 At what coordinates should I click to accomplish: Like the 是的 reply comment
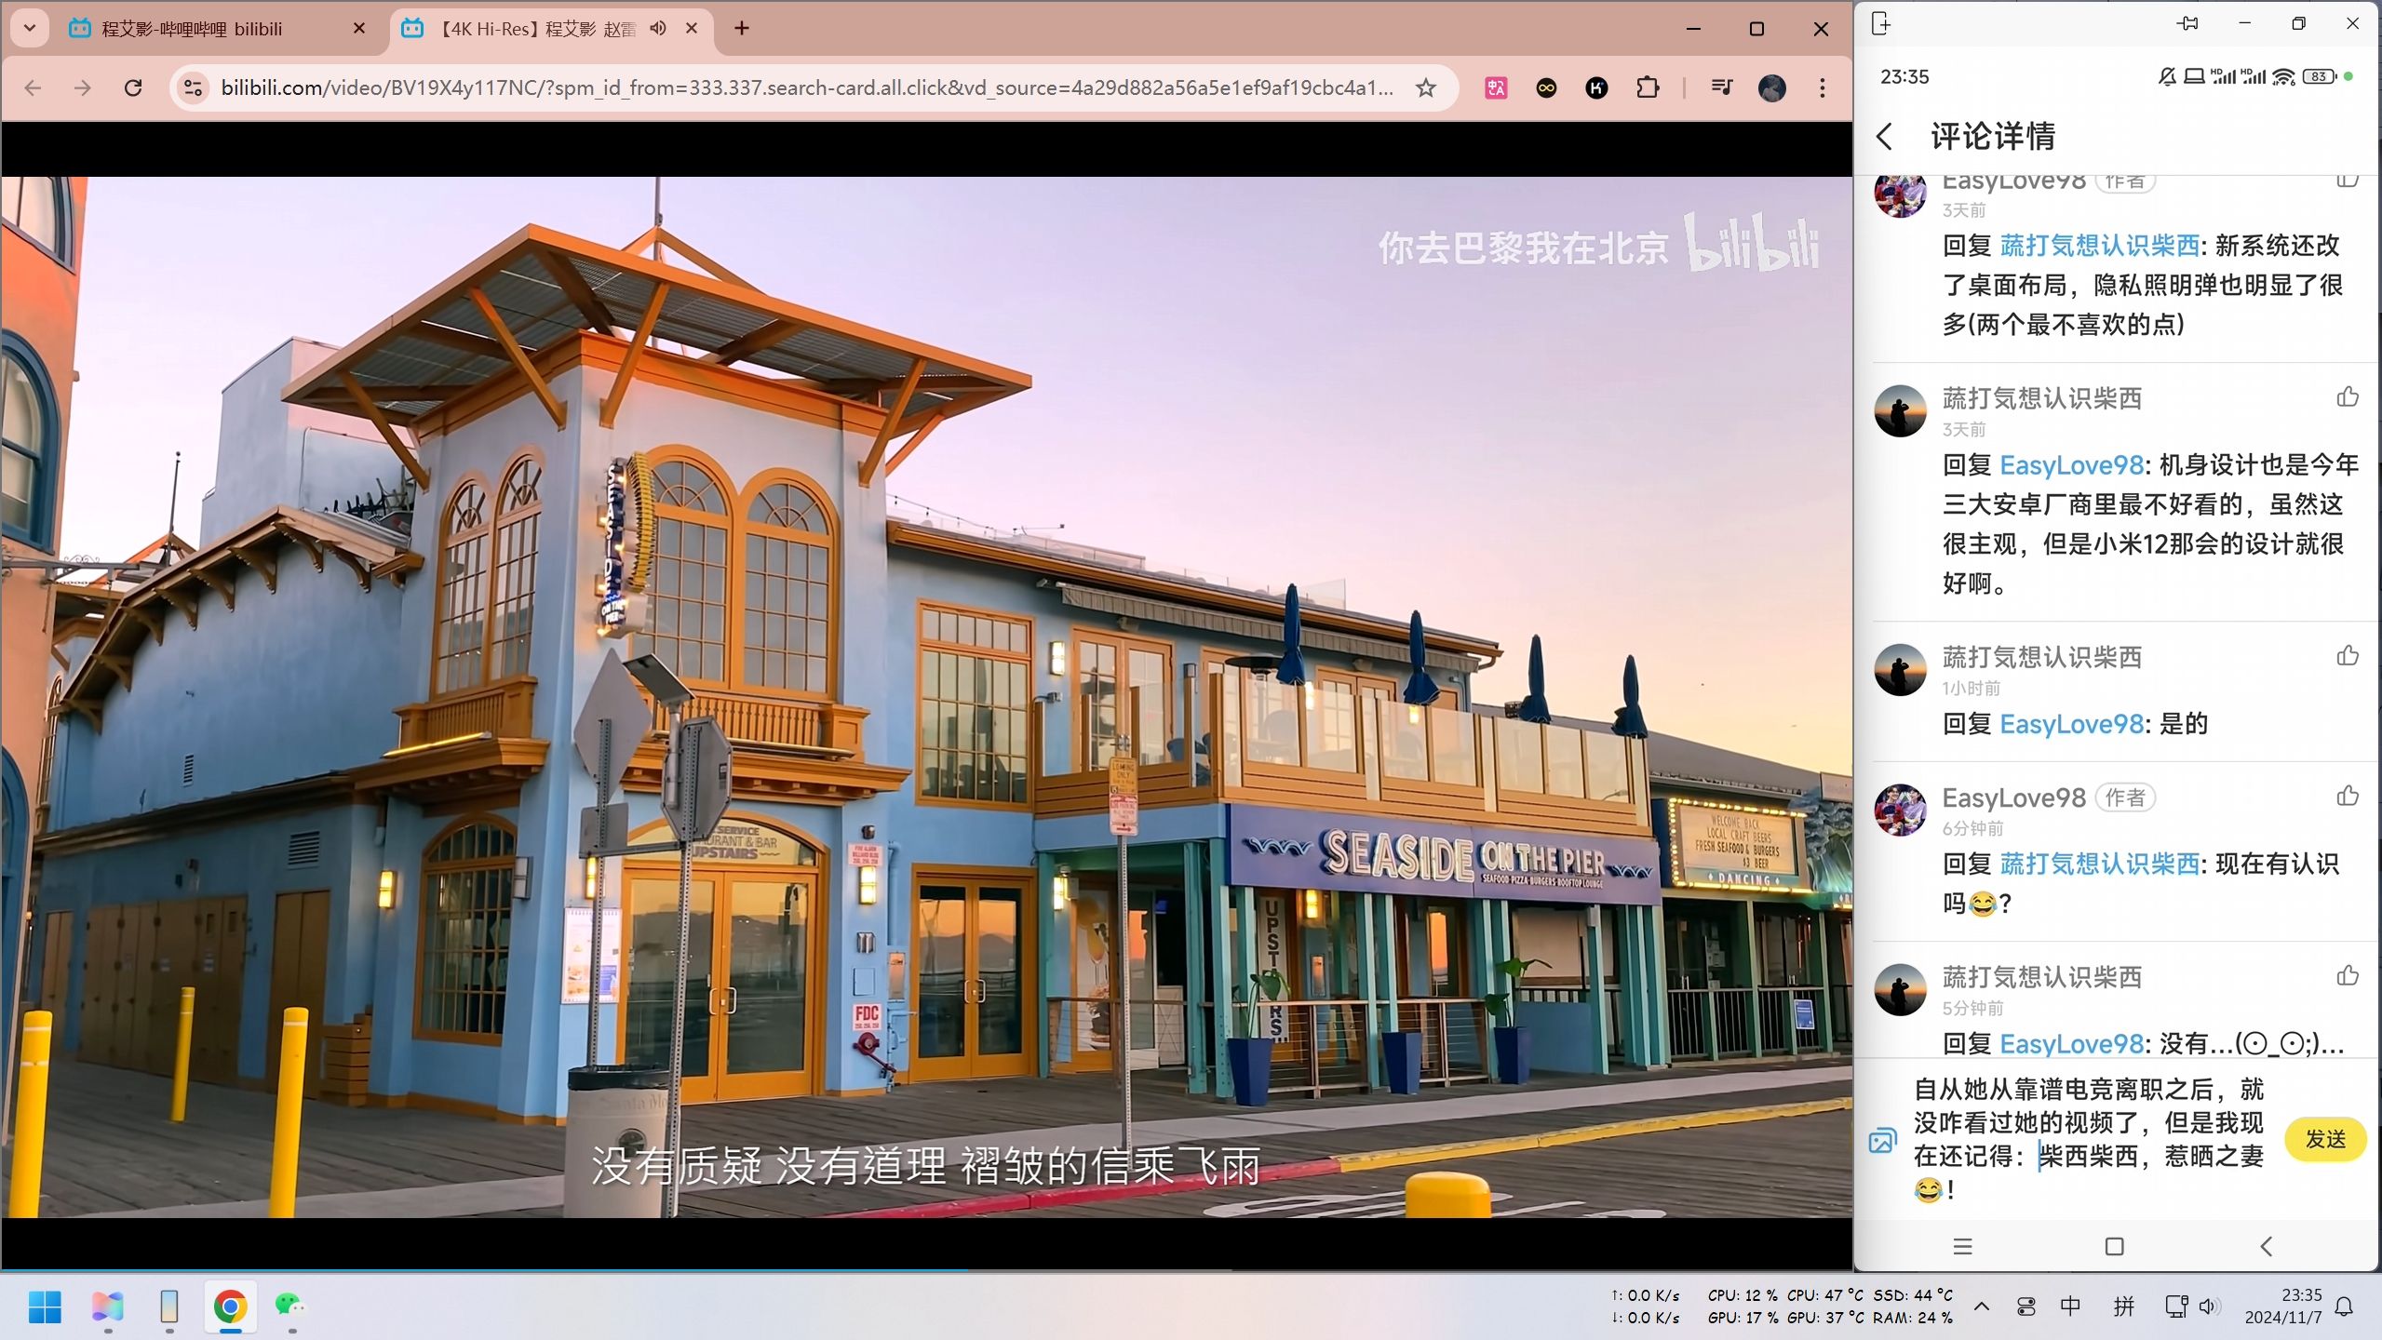point(2347,656)
